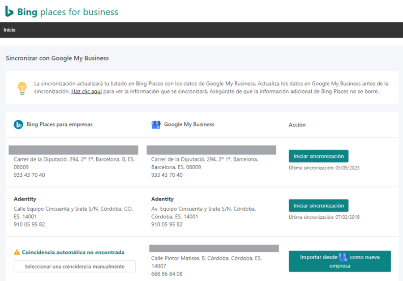Viewport: 403px width, 281px height.
Task: Click the lightbulb tip icon
Action: pyautogui.click(x=22, y=88)
